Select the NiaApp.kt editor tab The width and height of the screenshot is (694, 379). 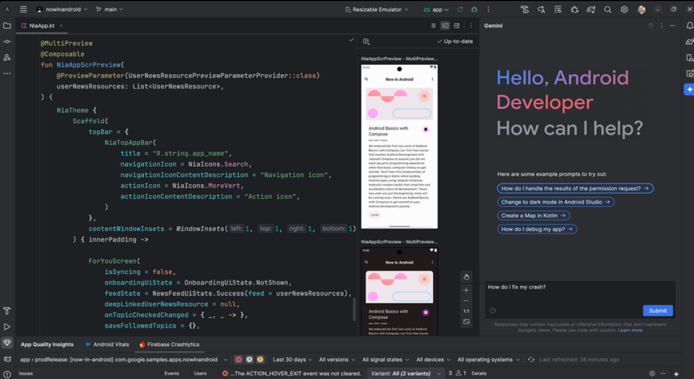click(x=42, y=26)
